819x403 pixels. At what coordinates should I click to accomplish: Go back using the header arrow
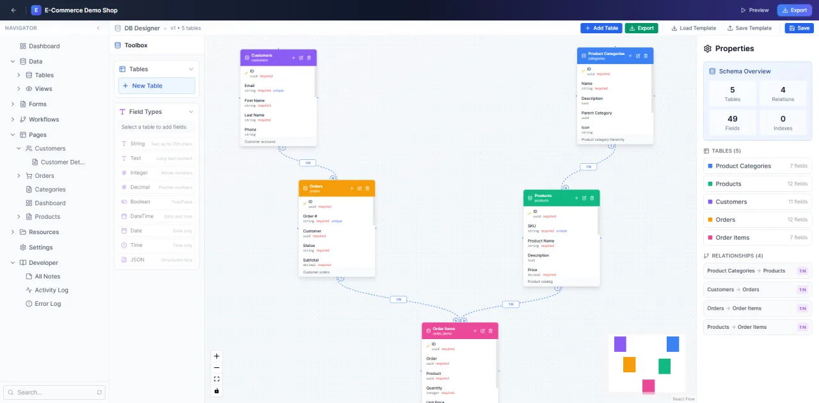pos(14,10)
